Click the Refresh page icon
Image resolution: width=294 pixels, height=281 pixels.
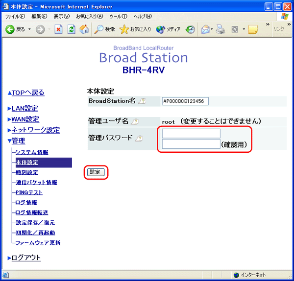point(71,29)
